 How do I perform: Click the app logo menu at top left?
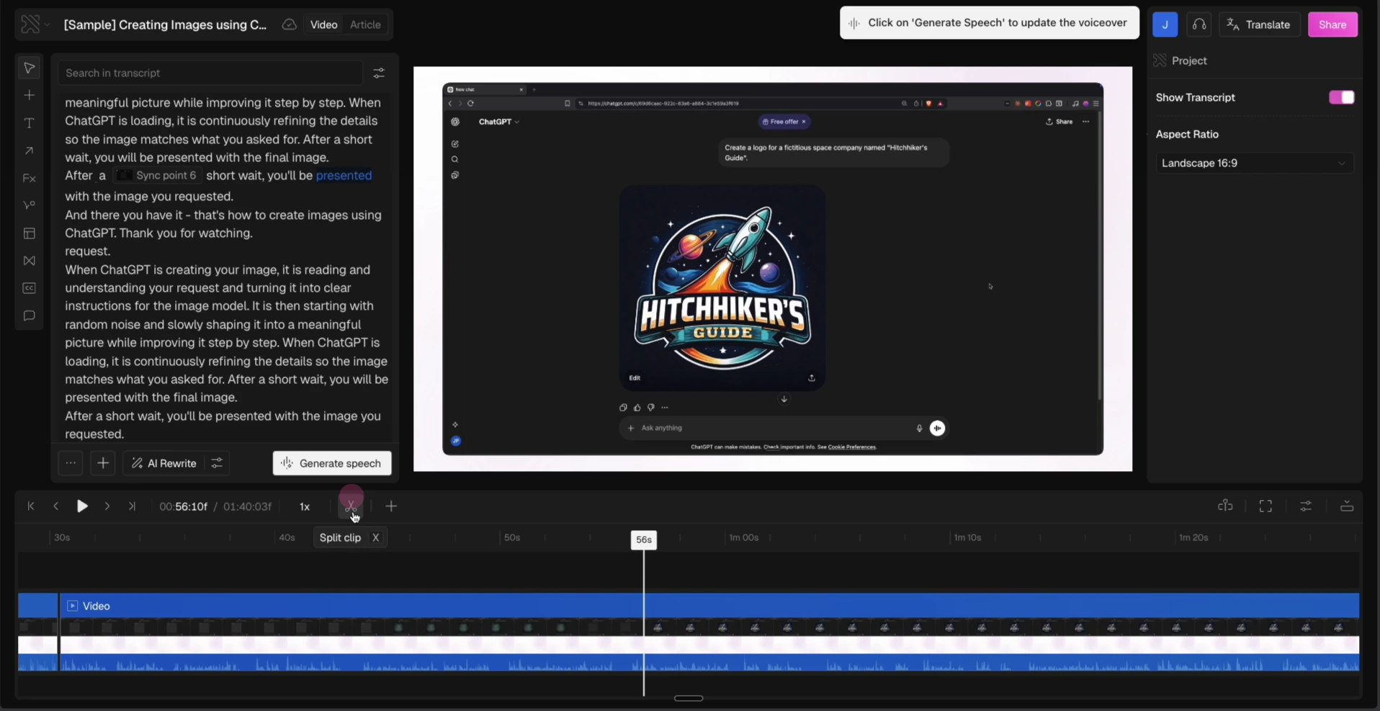(35, 24)
